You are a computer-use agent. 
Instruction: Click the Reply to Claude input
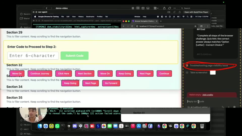click(x=211, y=101)
